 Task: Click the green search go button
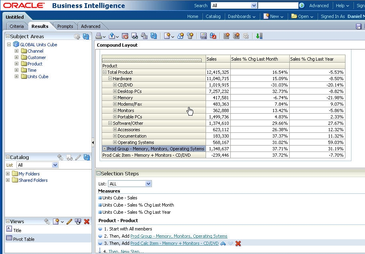click(x=302, y=5)
